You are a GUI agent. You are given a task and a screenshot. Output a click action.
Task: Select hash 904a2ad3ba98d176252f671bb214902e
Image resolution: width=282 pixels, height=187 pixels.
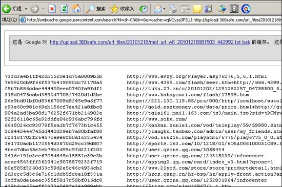click(53, 113)
